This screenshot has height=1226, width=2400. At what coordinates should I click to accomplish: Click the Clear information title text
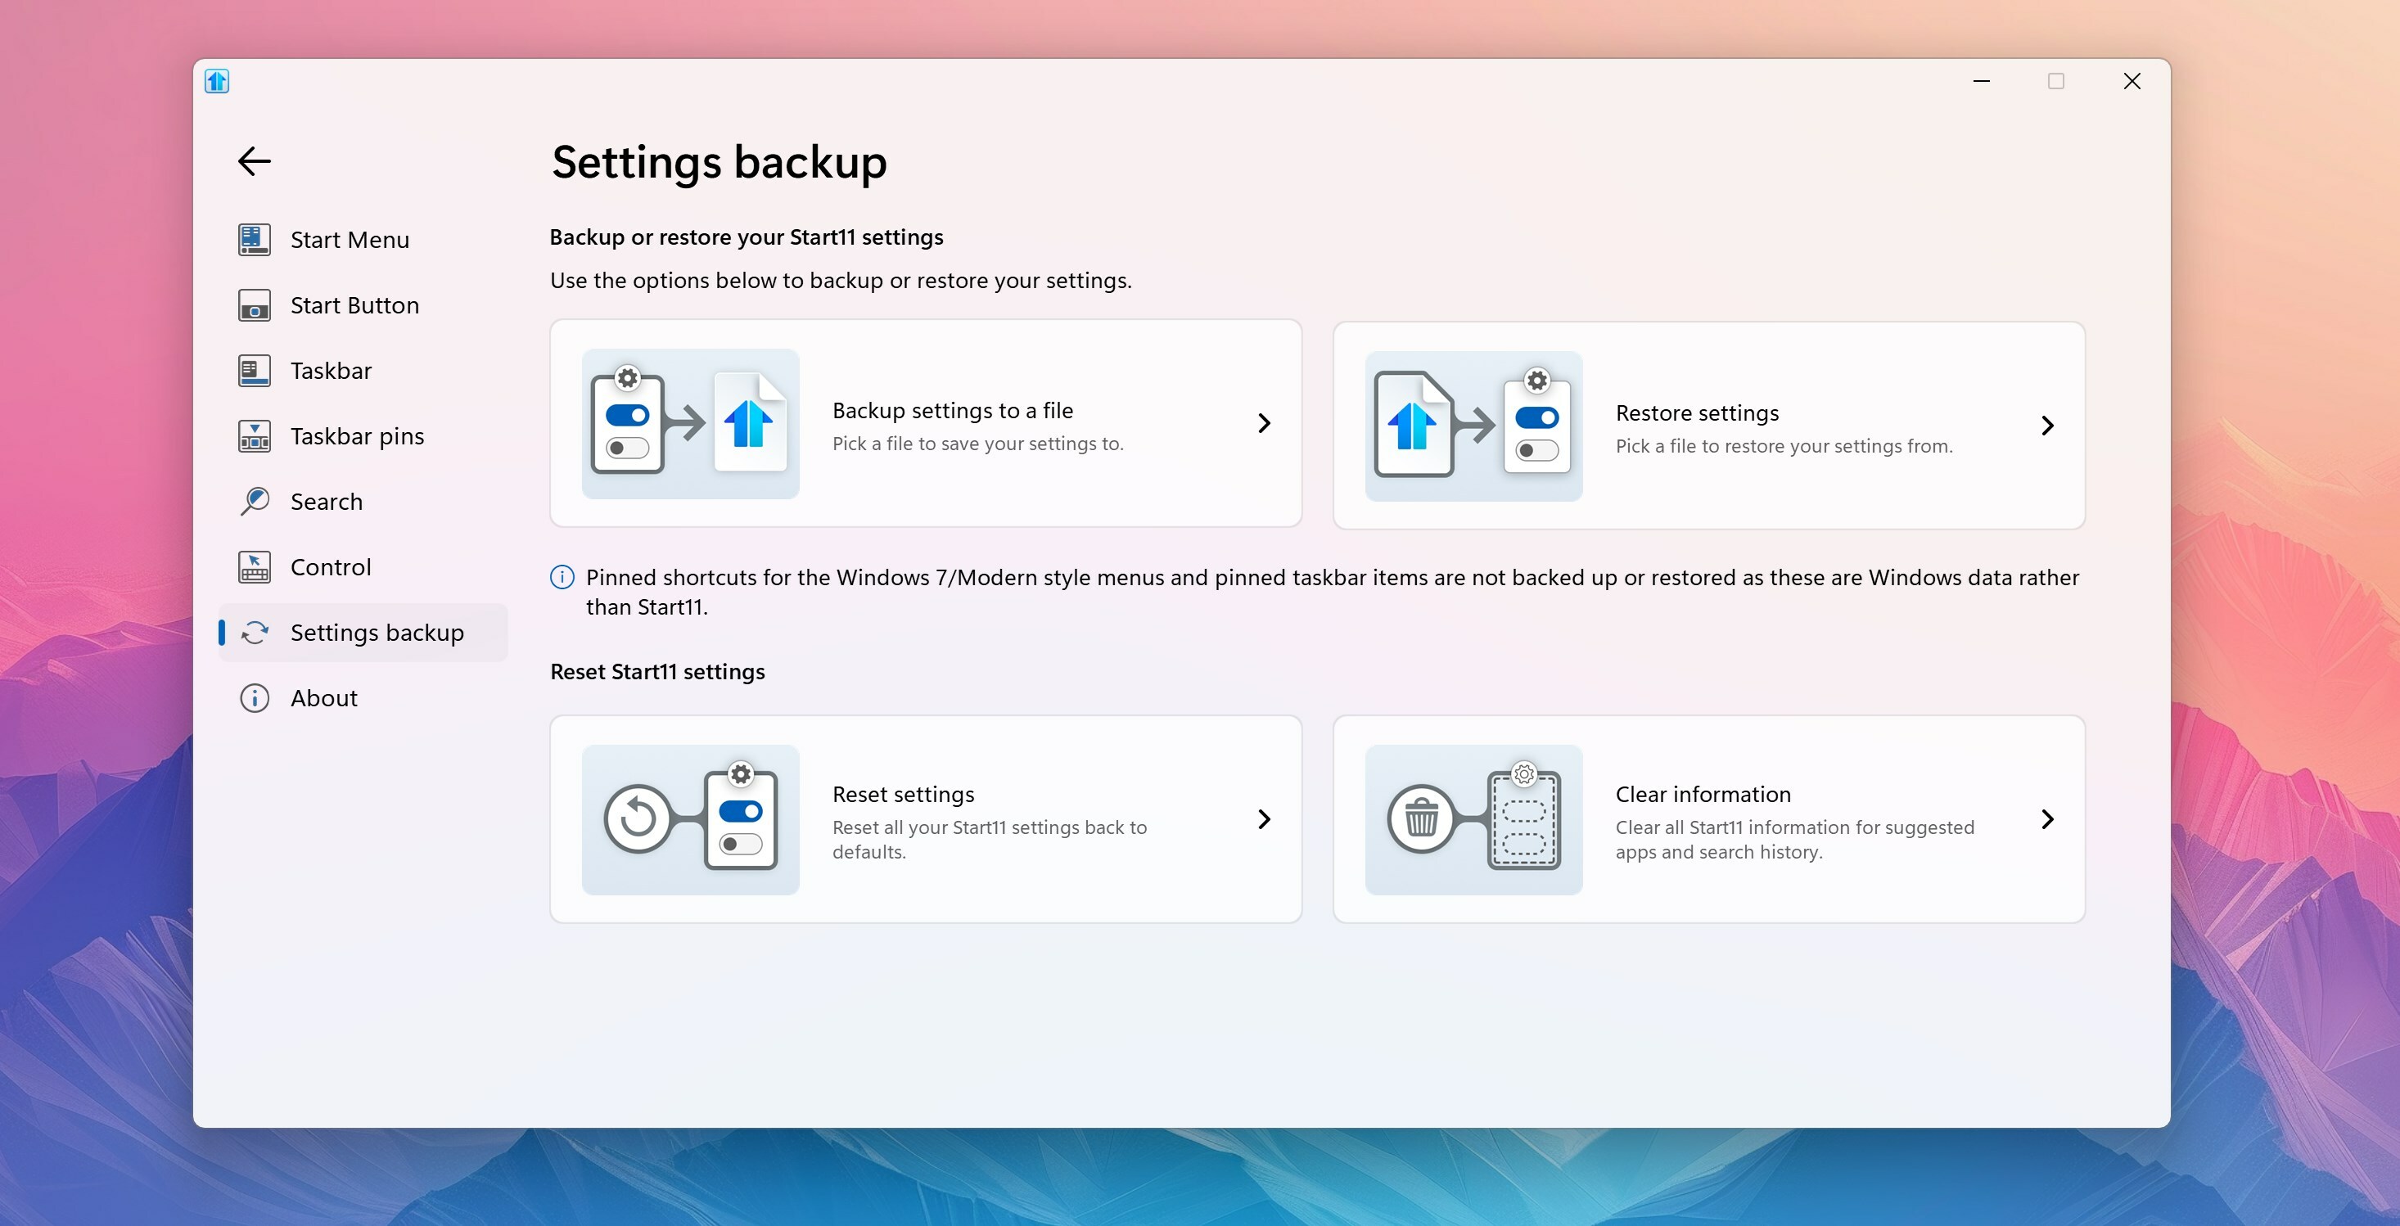click(x=1703, y=795)
